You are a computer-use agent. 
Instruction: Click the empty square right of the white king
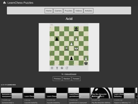click(x=81, y=48)
